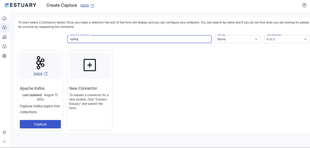The height and width of the screenshot is (148, 310).
Task: Click the Estuary logo
Action: pos(20,5)
